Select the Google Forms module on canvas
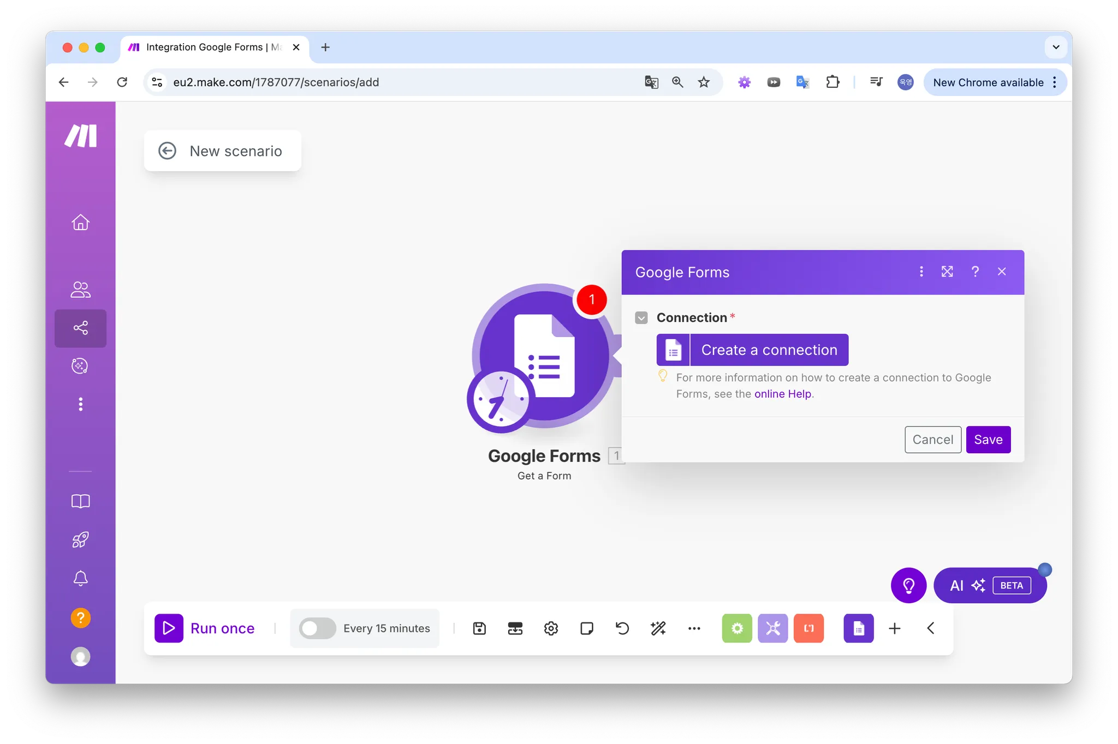 coord(544,356)
